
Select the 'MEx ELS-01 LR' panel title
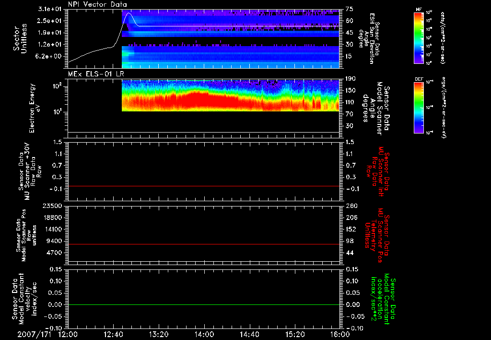pyautogui.click(x=96, y=74)
